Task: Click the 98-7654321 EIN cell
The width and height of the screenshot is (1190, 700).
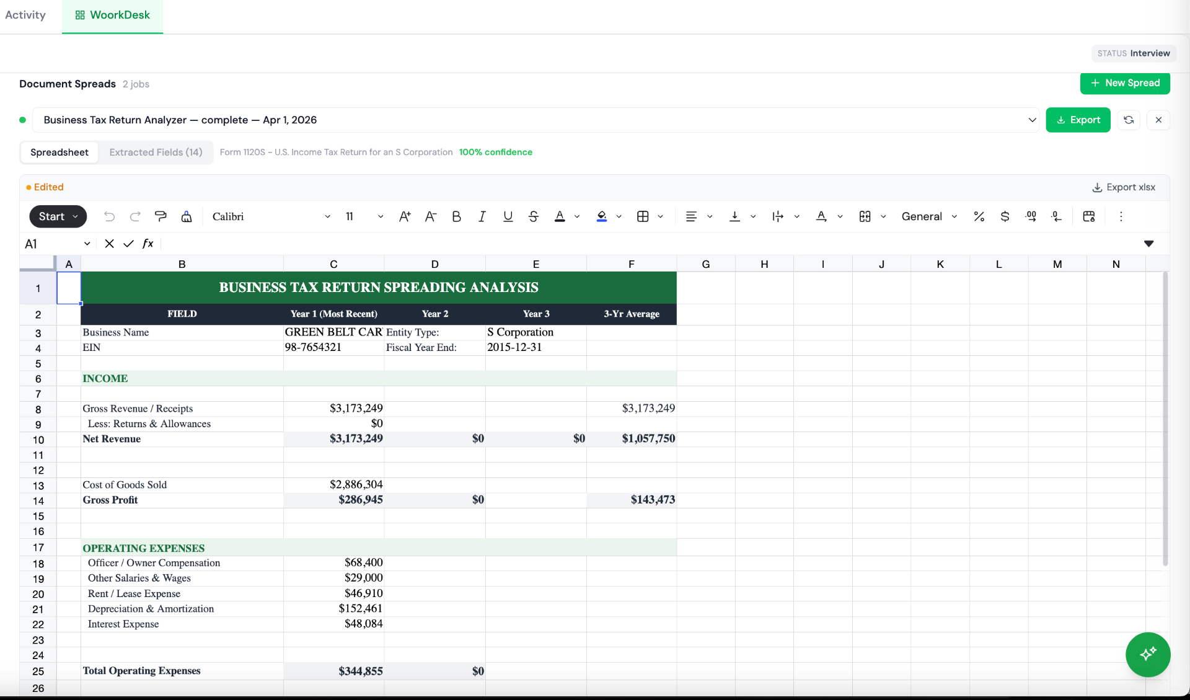Action: (333, 347)
